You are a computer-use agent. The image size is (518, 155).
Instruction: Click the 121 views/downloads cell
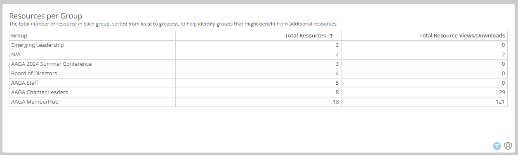pos(425,102)
